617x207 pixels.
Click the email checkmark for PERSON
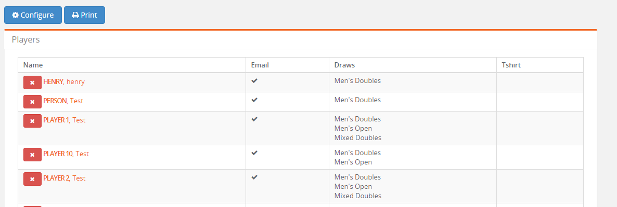[254, 100]
